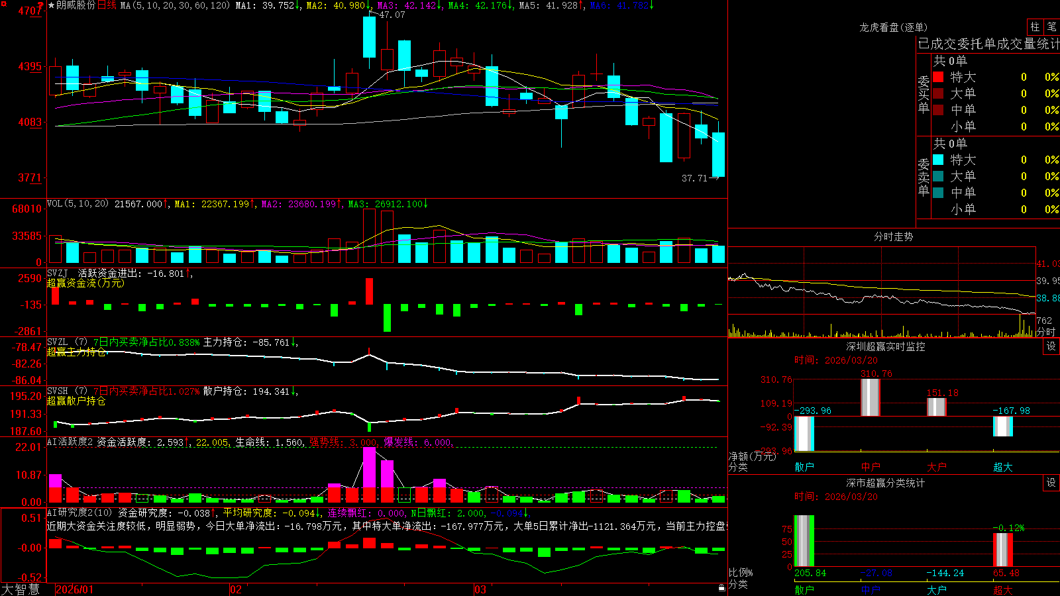Viewport: 1060px width, 596px height.
Task: Click the 资金活跃度: 2.593 readout
Action: tap(140, 442)
